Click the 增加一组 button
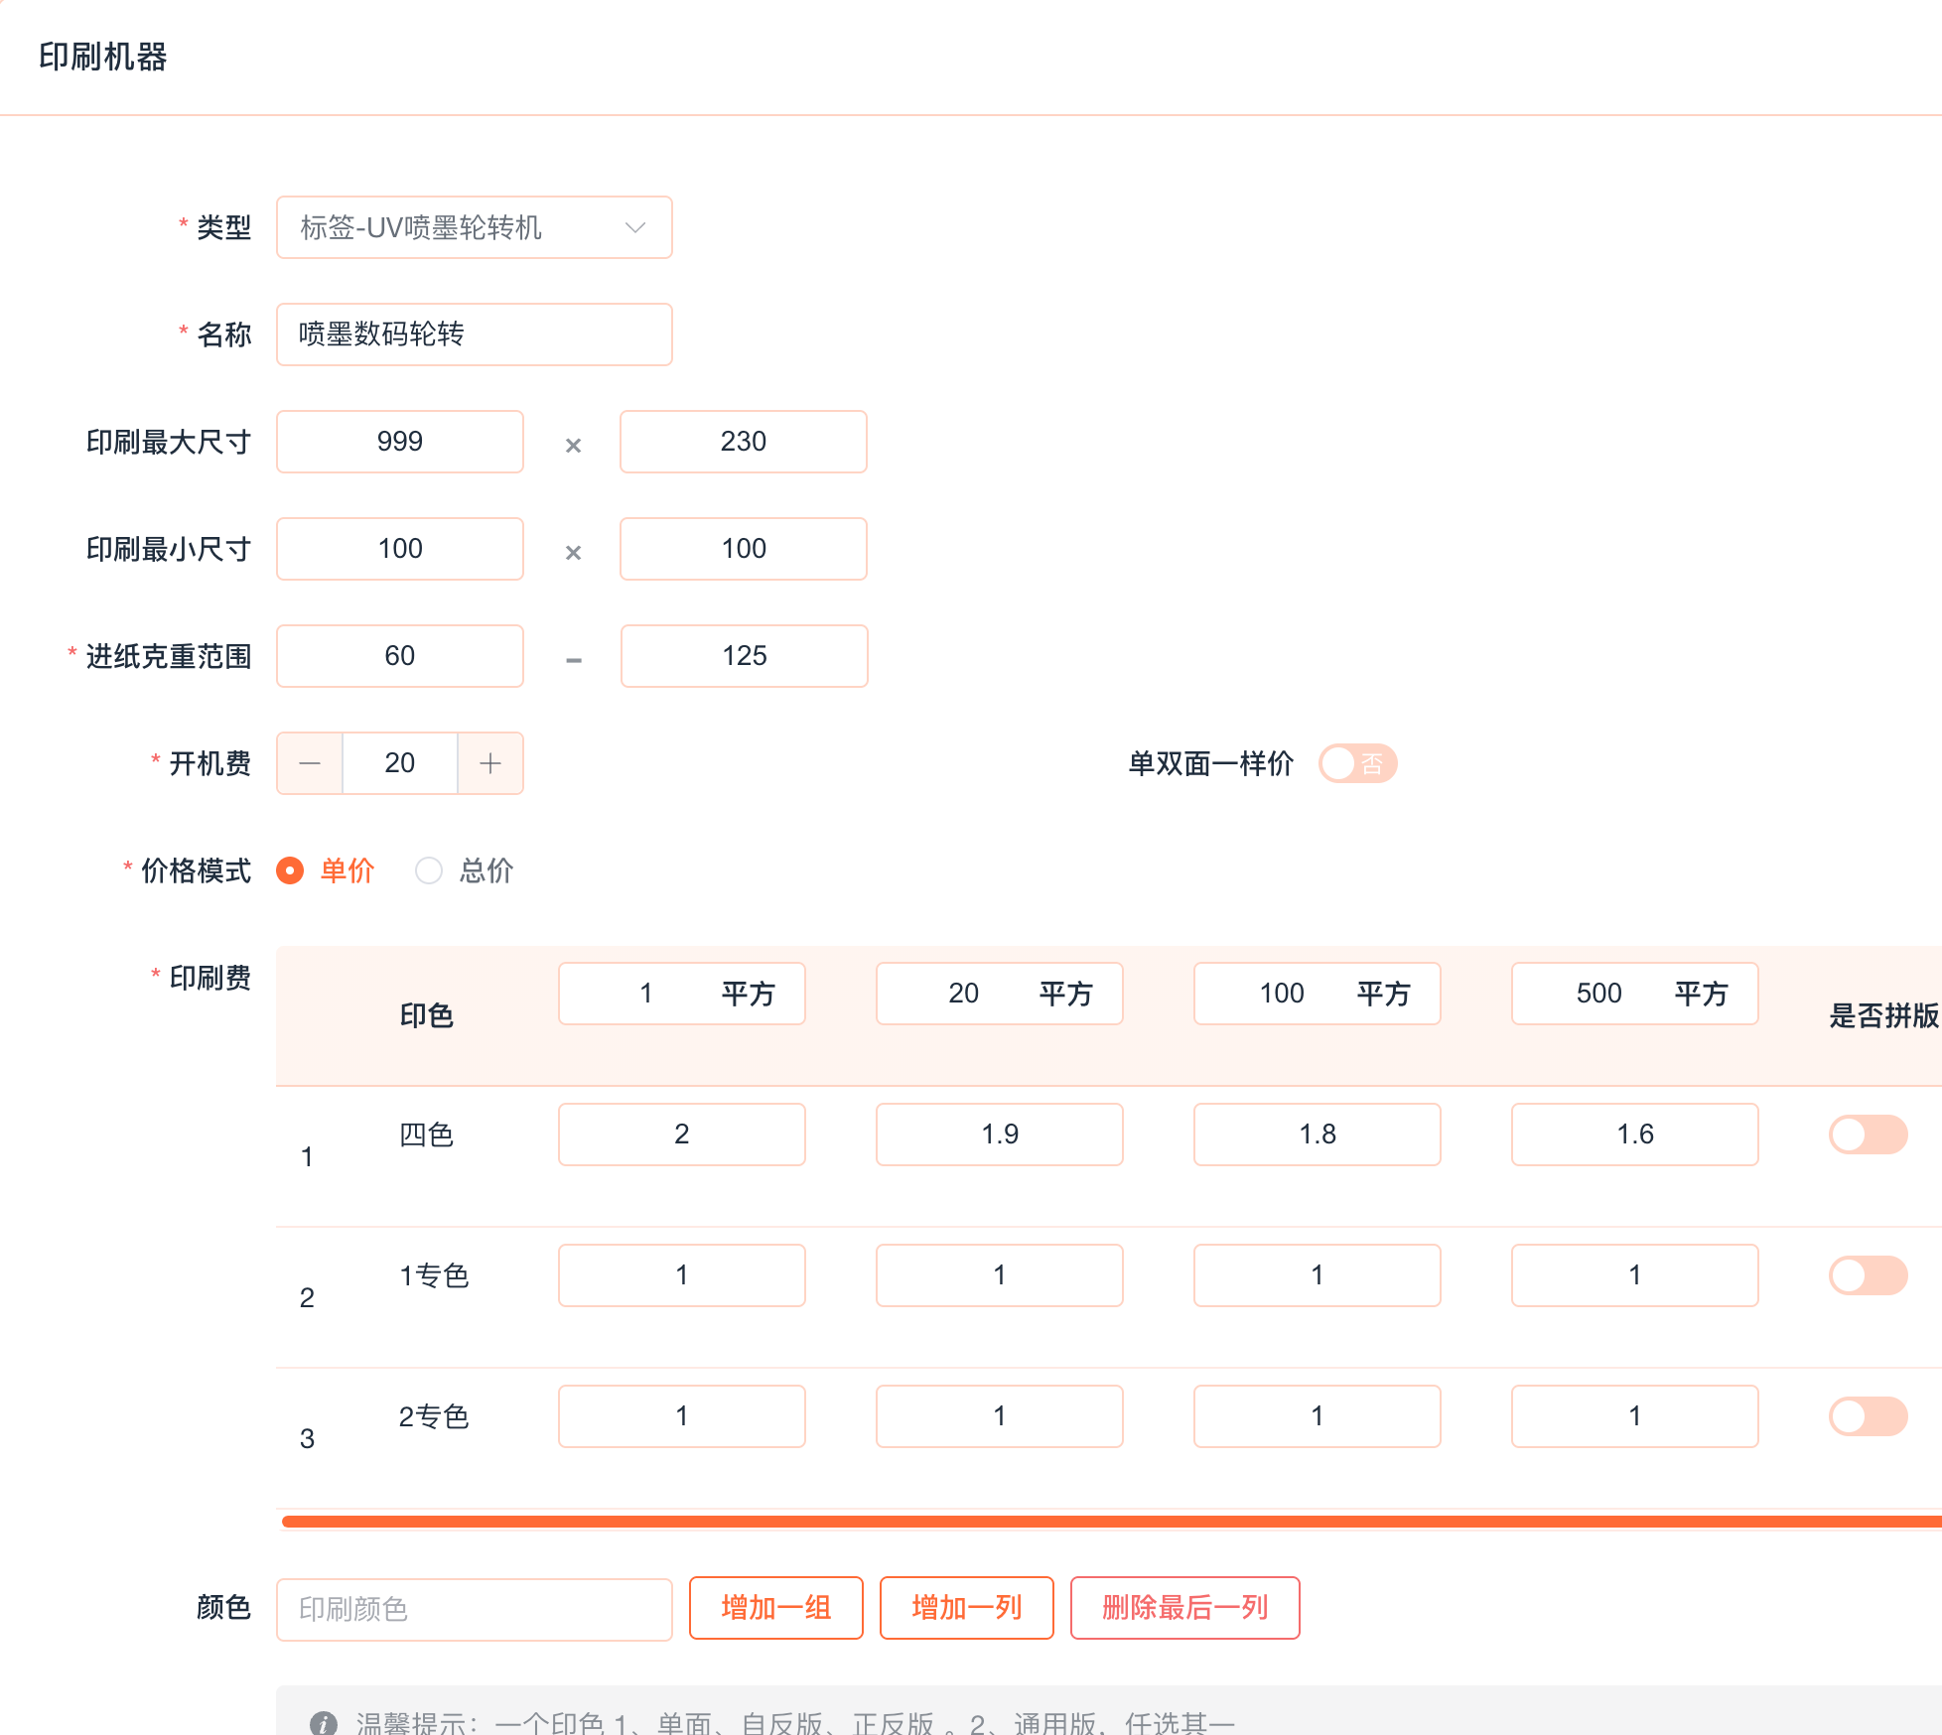The width and height of the screenshot is (1942, 1735). 775,1608
